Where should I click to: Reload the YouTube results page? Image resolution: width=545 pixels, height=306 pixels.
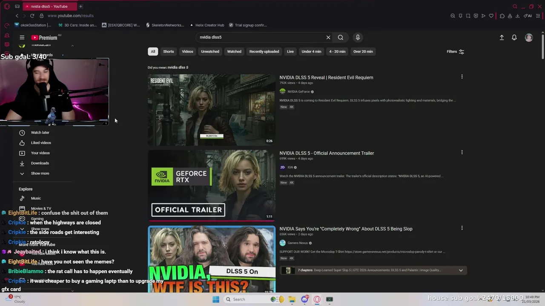pos(32,16)
